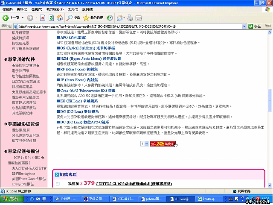Click IE quick launch icon in taskbar

click(x=32, y=199)
